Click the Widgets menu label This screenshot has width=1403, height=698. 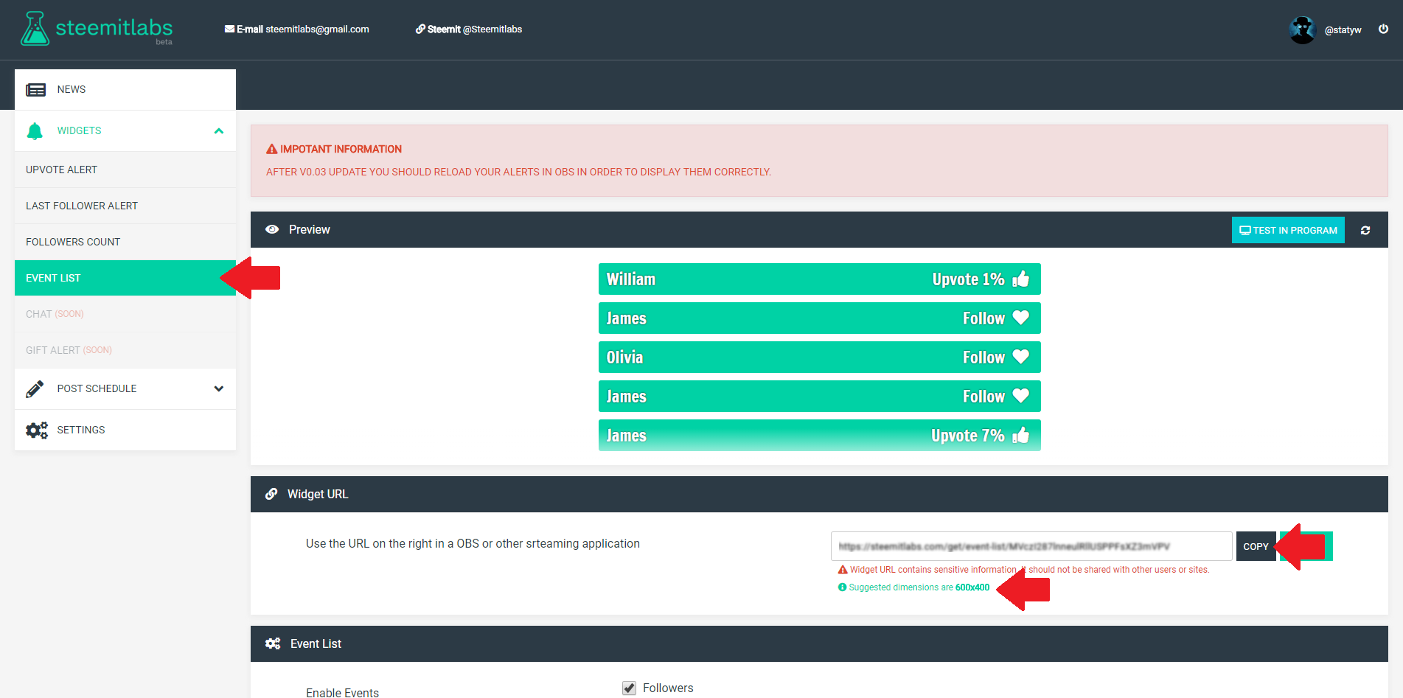coord(79,130)
